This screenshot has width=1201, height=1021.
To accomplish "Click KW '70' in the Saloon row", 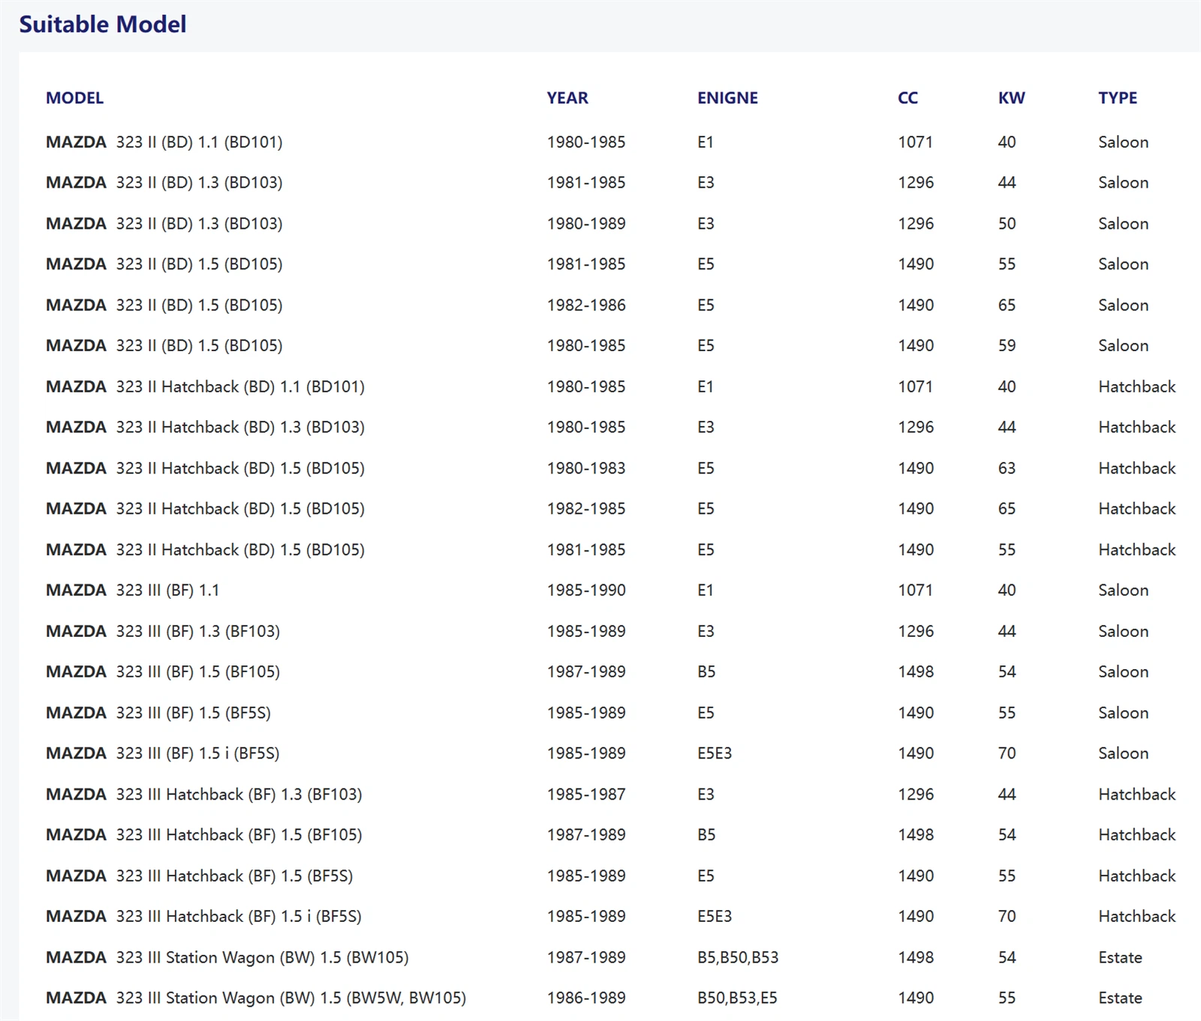I will pos(1007,753).
